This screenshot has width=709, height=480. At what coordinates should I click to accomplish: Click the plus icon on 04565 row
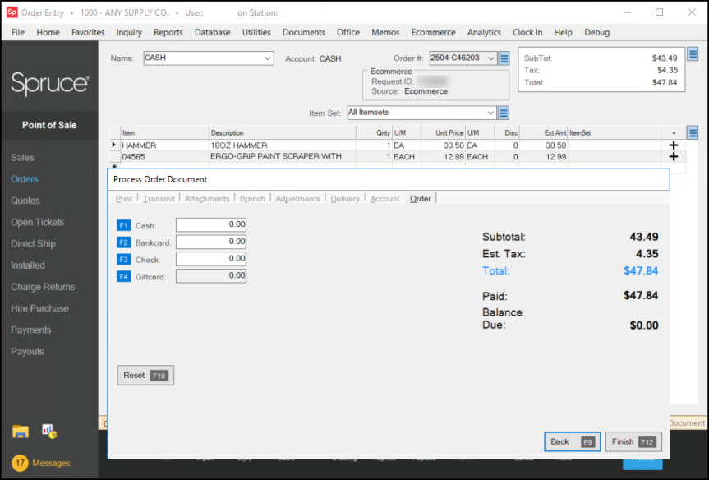coord(674,156)
